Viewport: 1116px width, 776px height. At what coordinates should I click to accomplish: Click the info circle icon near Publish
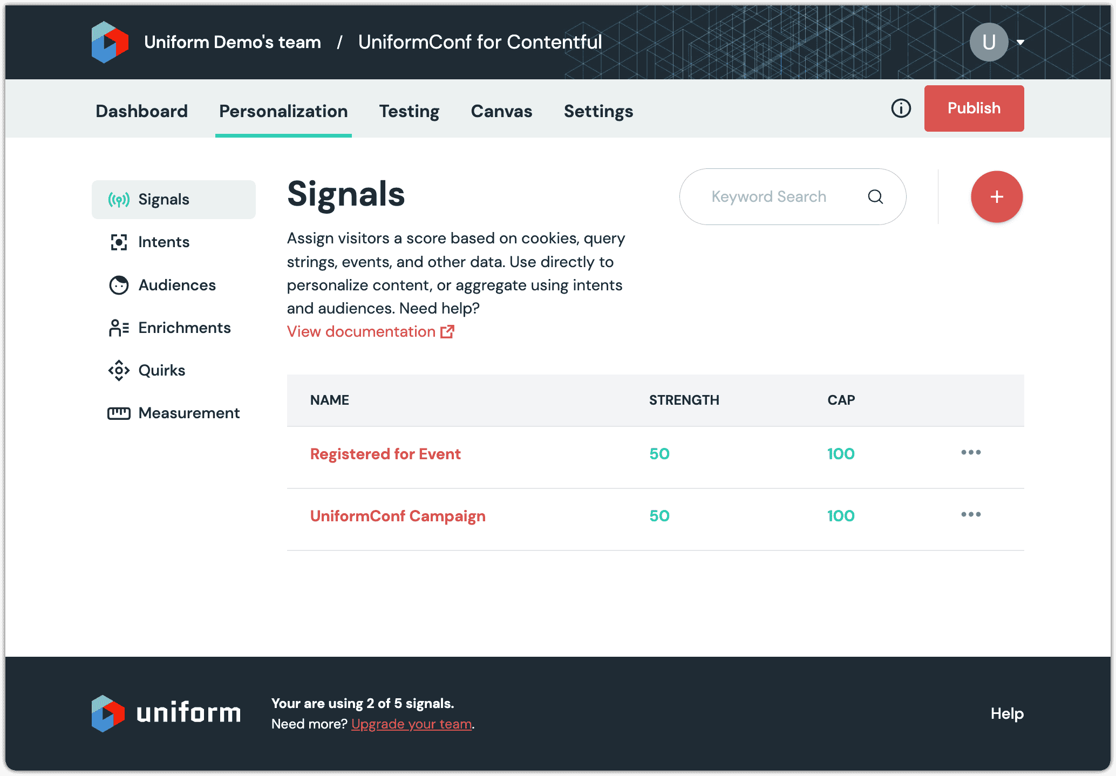pyautogui.click(x=900, y=108)
